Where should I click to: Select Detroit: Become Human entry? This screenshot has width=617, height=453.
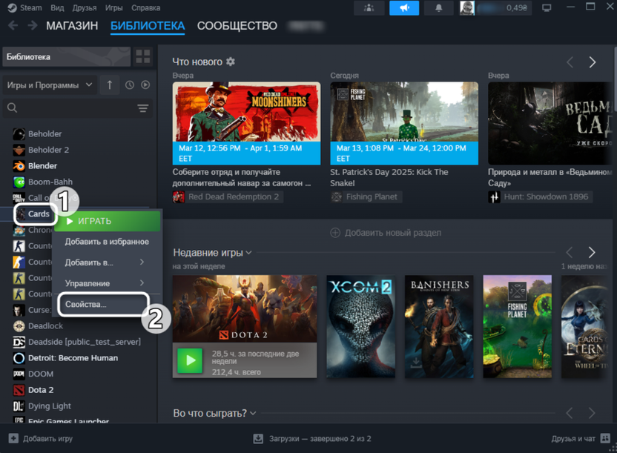[73, 358]
